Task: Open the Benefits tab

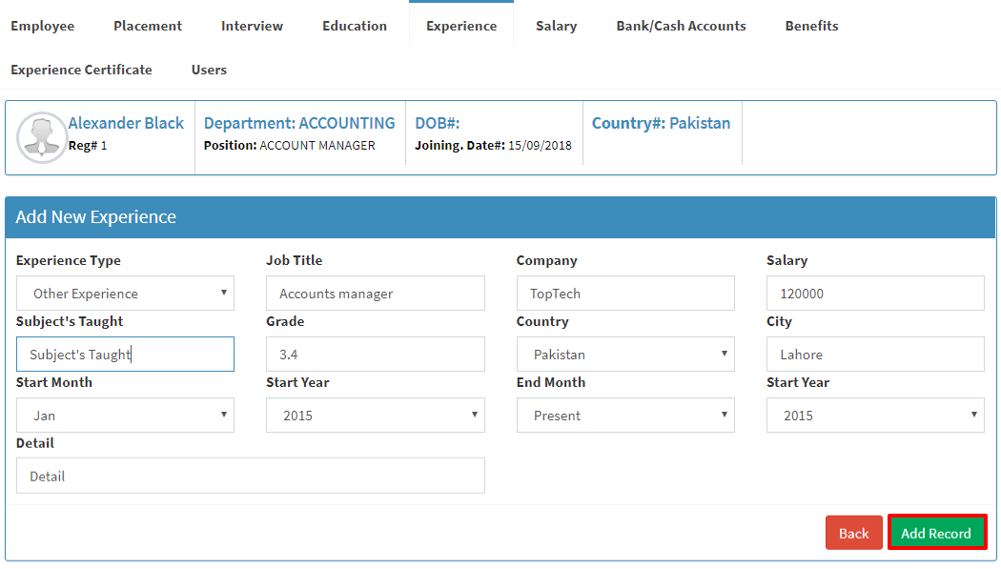Action: point(811,26)
